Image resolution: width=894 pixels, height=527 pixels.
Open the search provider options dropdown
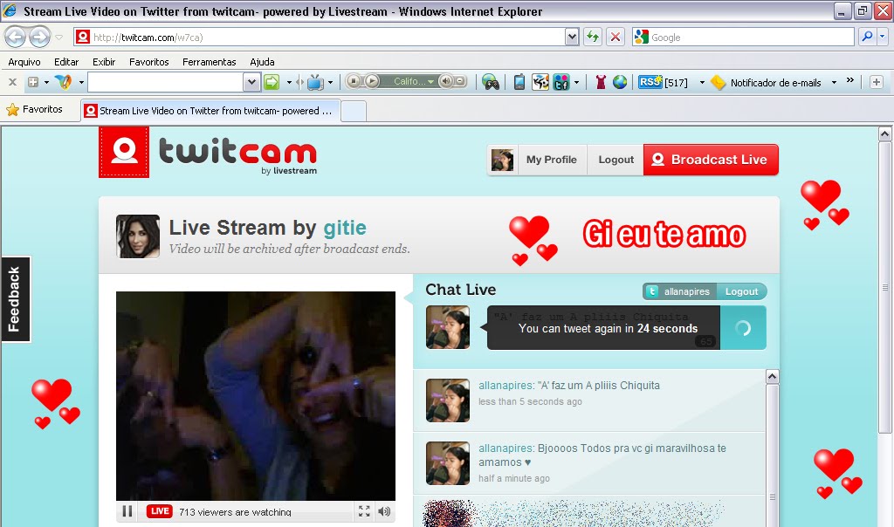tap(882, 37)
